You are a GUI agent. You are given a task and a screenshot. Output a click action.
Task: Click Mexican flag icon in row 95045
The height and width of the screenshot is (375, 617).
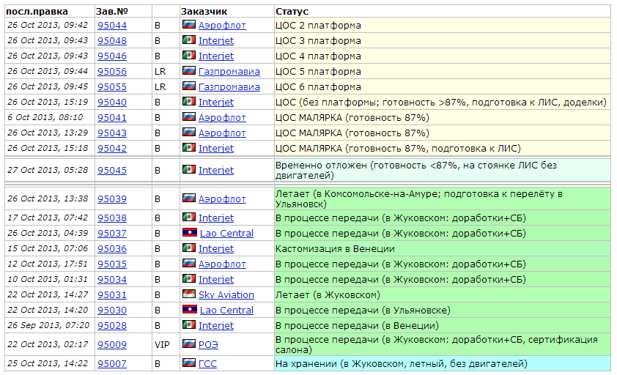pyautogui.click(x=189, y=169)
